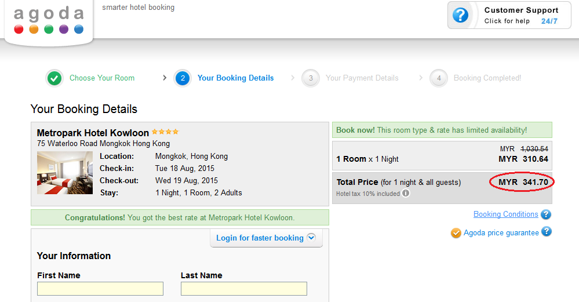This screenshot has height=302, width=579.
Task: Click the Agoda logo
Action: [x=49, y=21]
